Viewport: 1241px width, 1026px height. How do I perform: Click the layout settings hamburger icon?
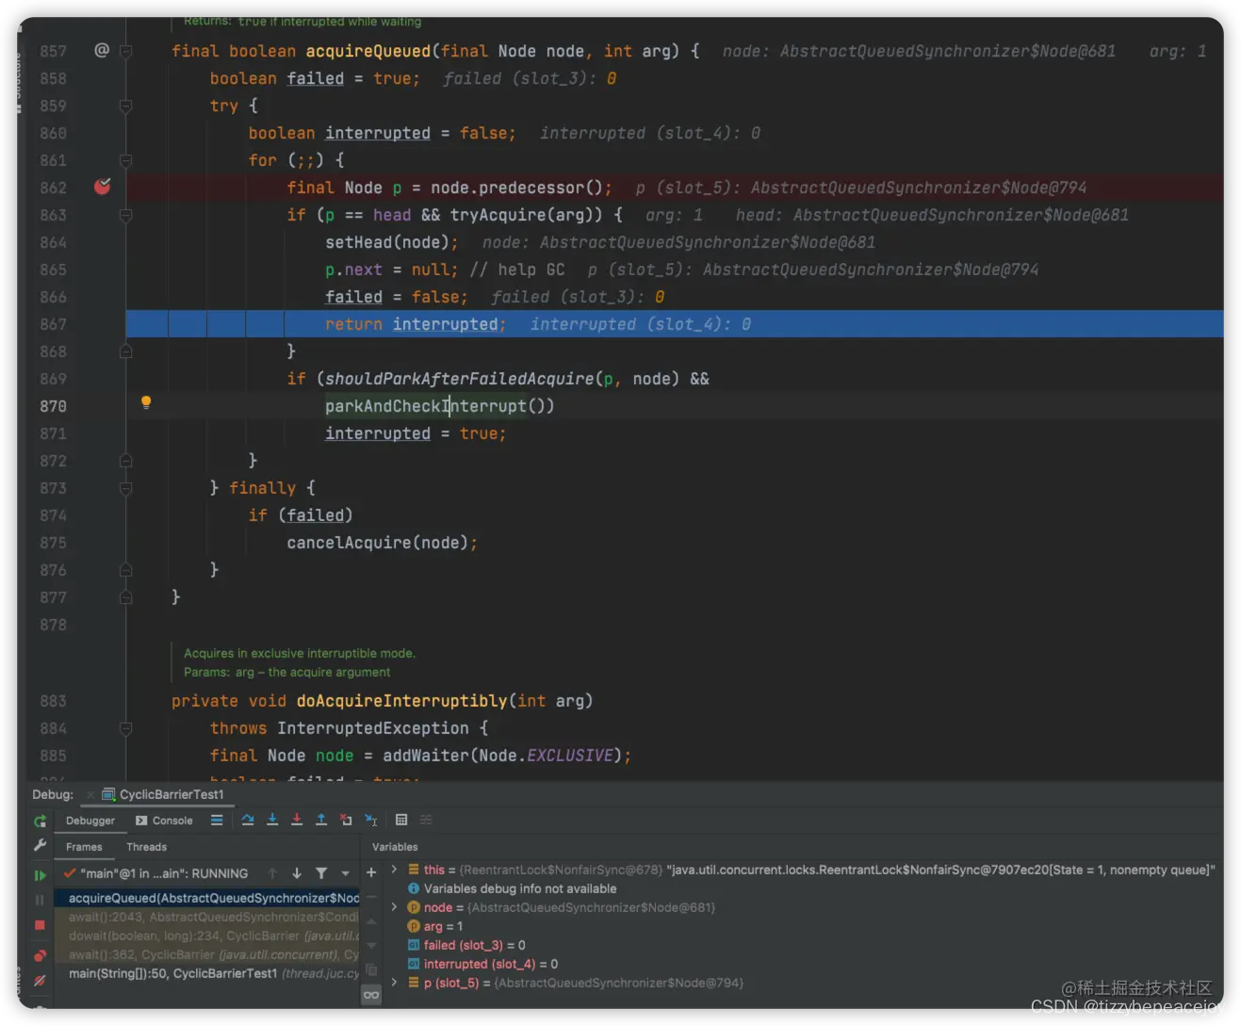pyautogui.click(x=217, y=821)
